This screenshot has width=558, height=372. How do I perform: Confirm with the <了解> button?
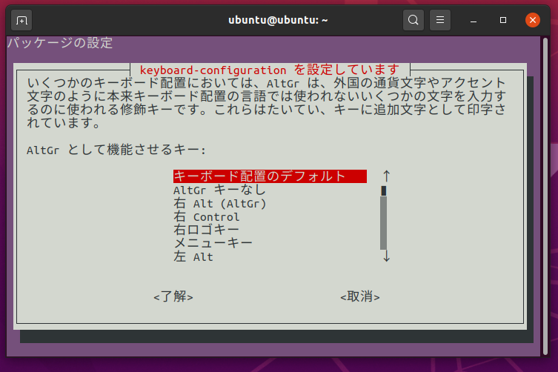tap(173, 296)
